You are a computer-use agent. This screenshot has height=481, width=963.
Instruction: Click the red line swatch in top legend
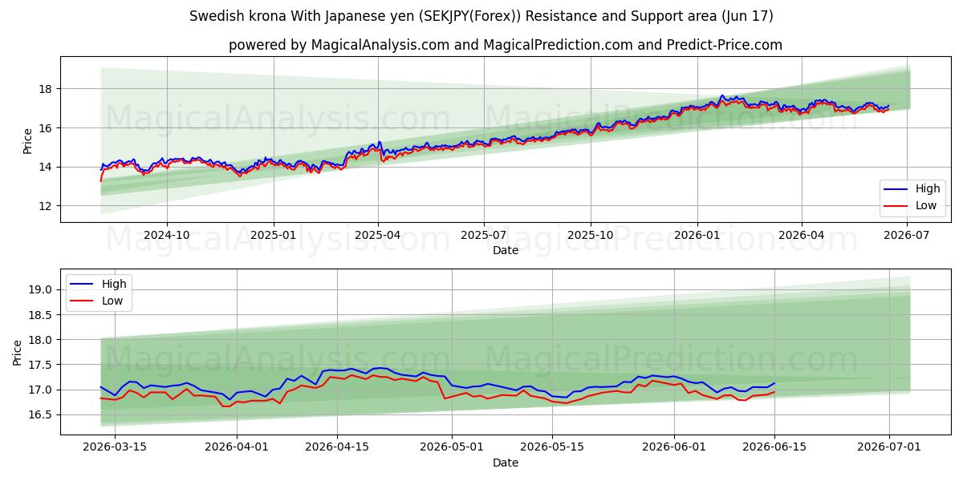tap(896, 207)
